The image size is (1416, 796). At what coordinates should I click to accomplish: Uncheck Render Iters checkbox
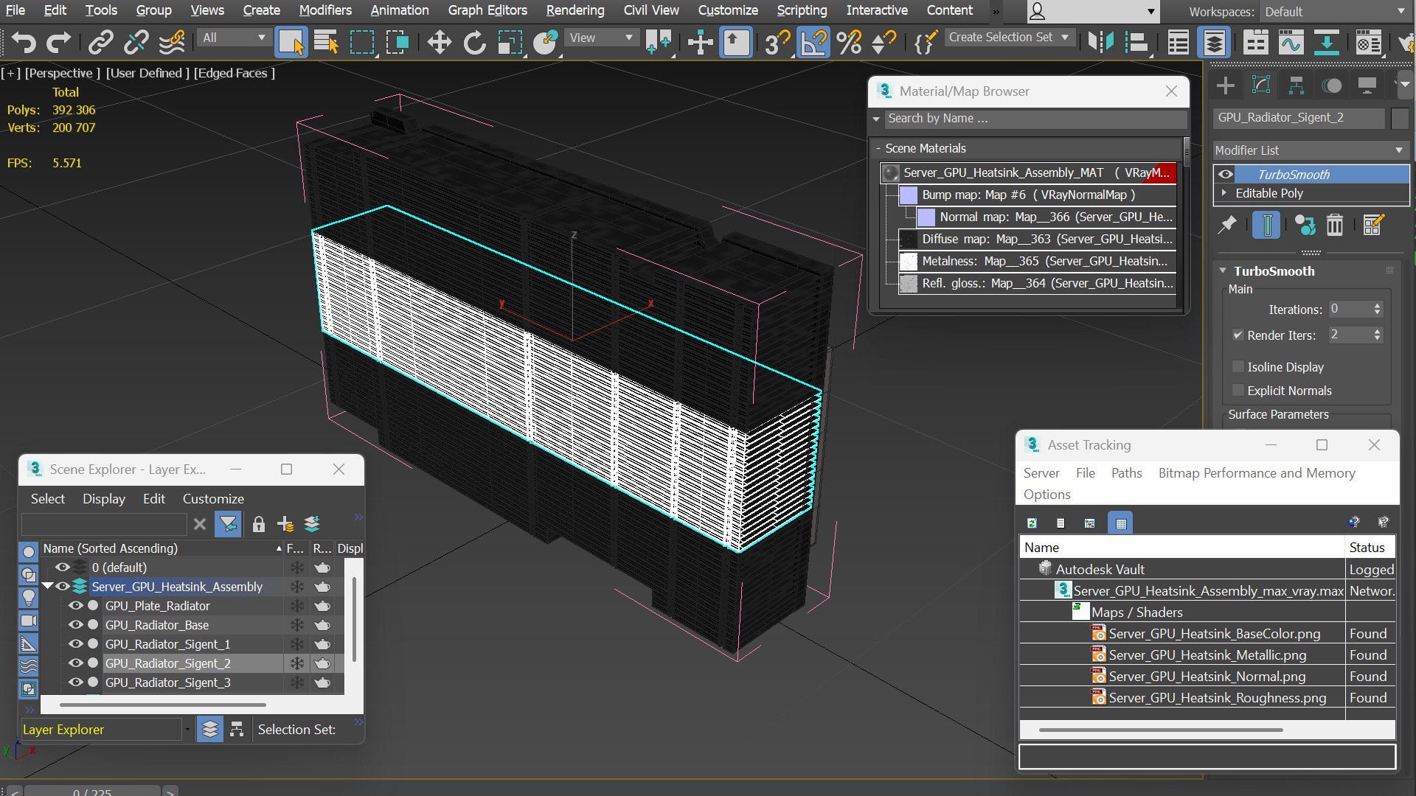(x=1238, y=335)
